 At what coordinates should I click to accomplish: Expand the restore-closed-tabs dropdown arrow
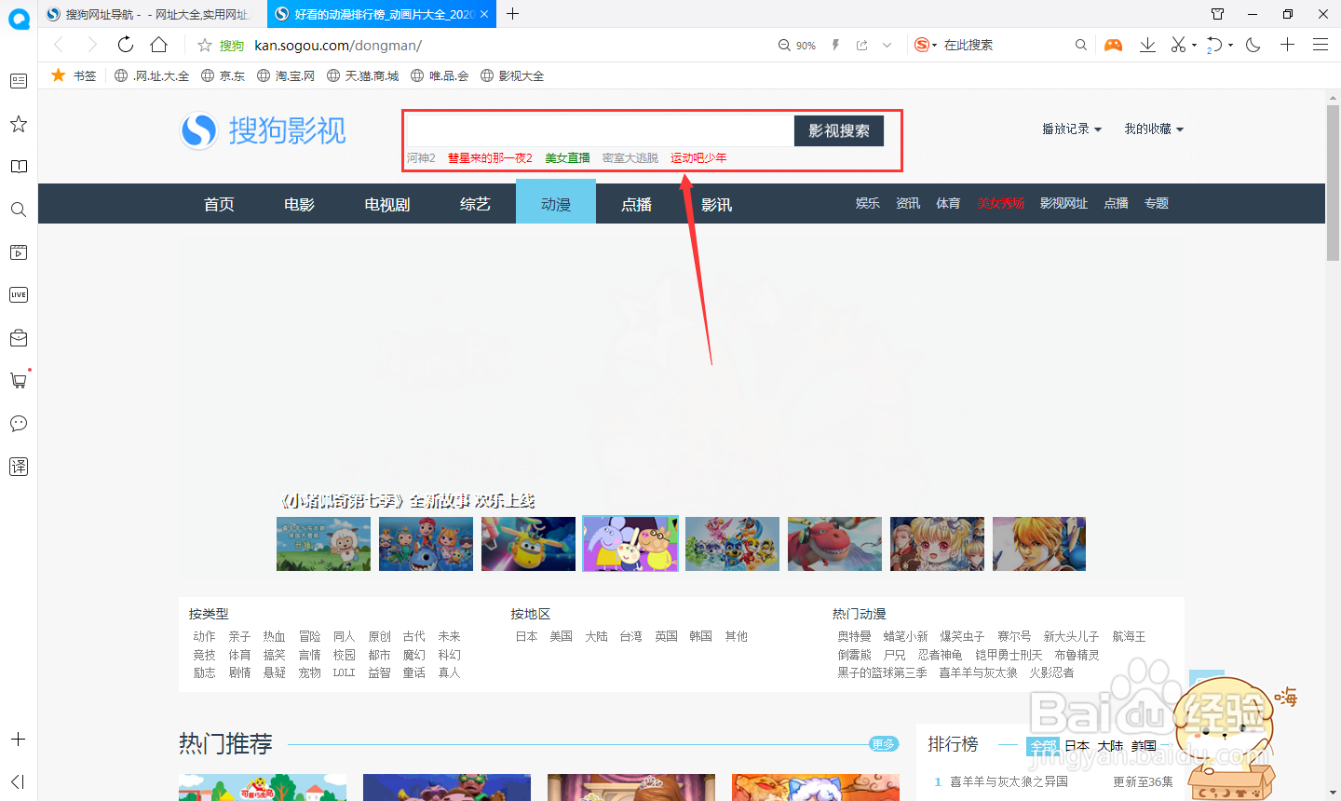tap(1229, 44)
